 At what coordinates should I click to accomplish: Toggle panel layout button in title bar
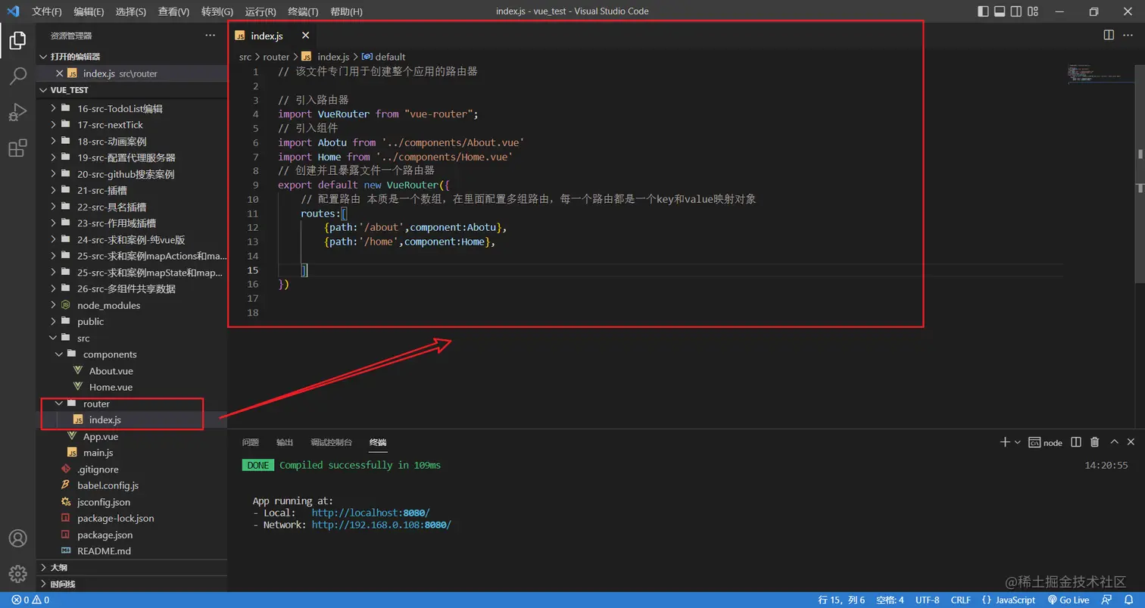pos(1000,11)
